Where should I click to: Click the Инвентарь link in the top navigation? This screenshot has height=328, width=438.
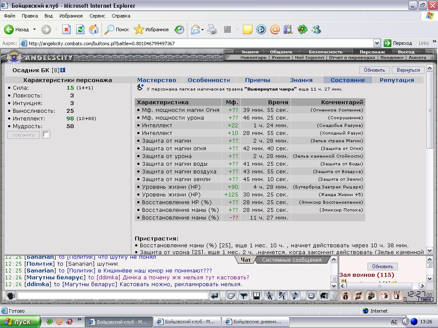pyautogui.click(x=253, y=58)
